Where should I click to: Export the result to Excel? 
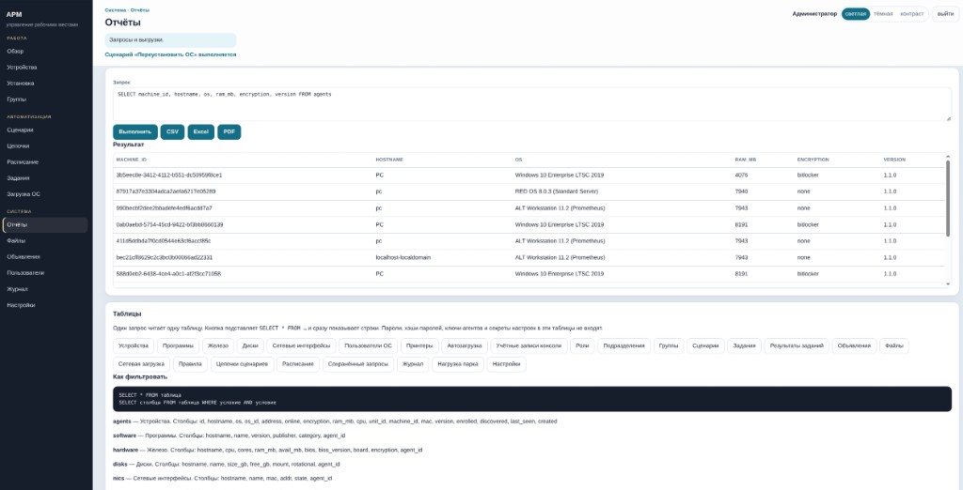click(201, 131)
